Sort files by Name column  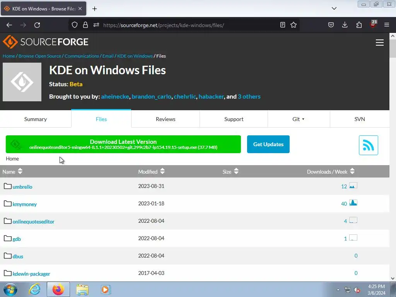12,171
